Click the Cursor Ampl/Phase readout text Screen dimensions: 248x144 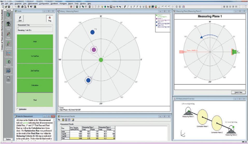tap(70, 110)
